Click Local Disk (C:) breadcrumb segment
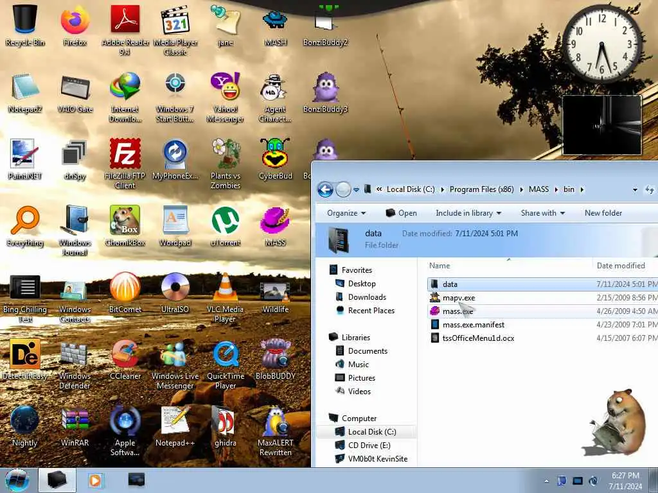 (x=411, y=189)
